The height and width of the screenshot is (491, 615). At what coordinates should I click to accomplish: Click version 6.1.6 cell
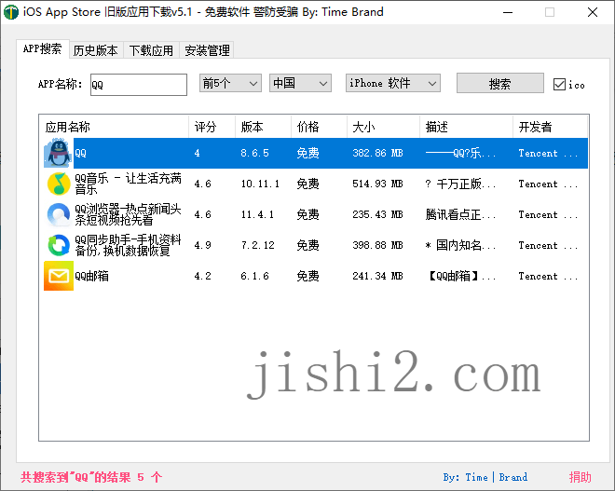click(x=254, y=276)
